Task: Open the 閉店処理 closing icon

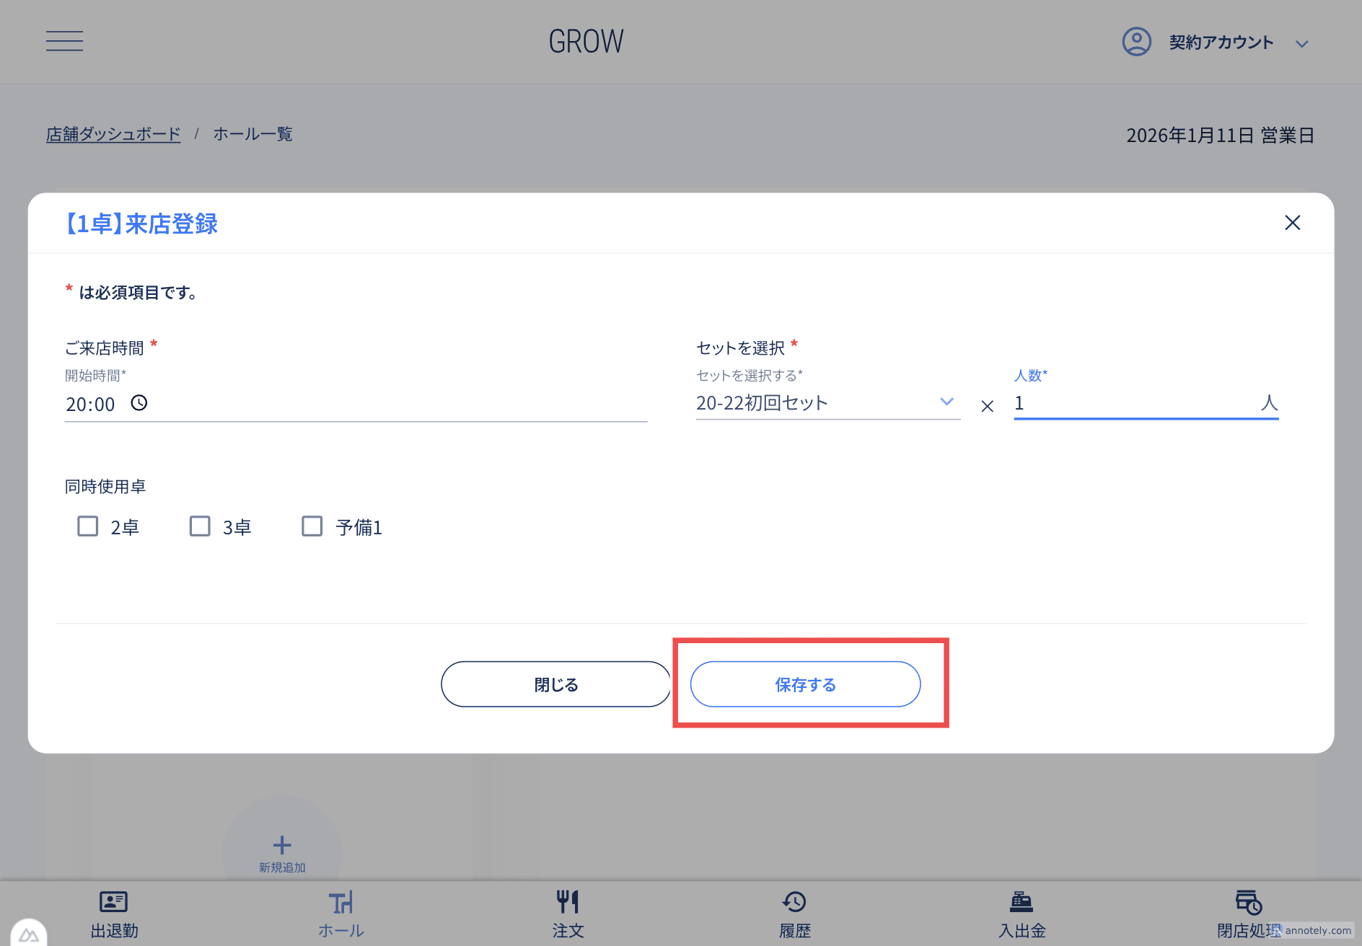Action: [1248, 902]
